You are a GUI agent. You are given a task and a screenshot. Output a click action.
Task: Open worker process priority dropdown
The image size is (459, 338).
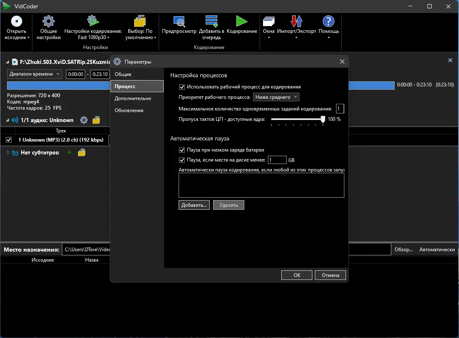click(x=276, y=97)
